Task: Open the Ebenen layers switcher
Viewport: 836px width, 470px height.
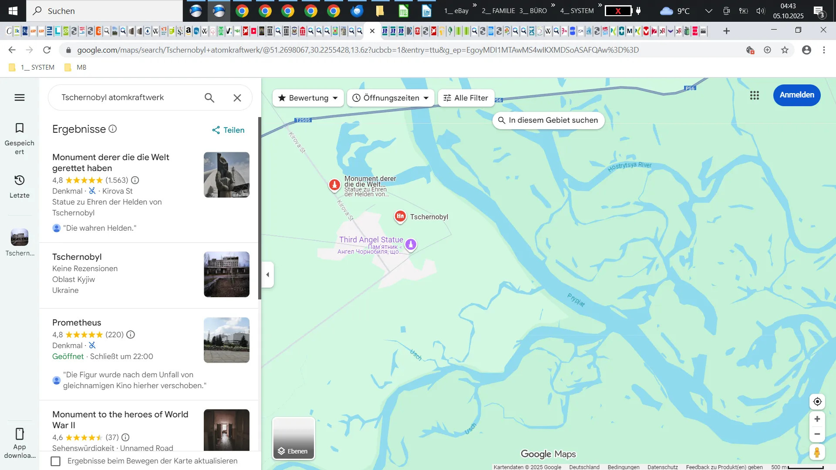Action: pos(294,439)
